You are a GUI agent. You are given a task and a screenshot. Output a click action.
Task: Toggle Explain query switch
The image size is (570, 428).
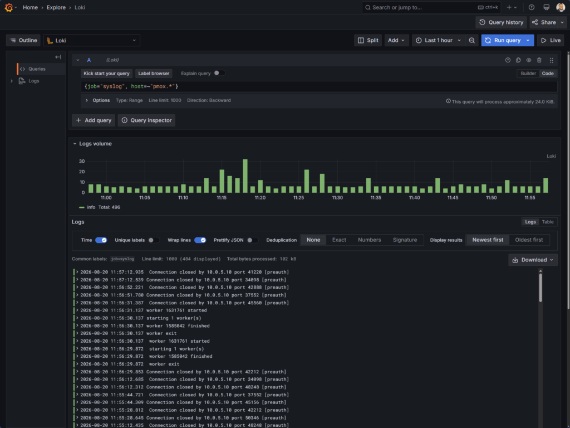219,73
